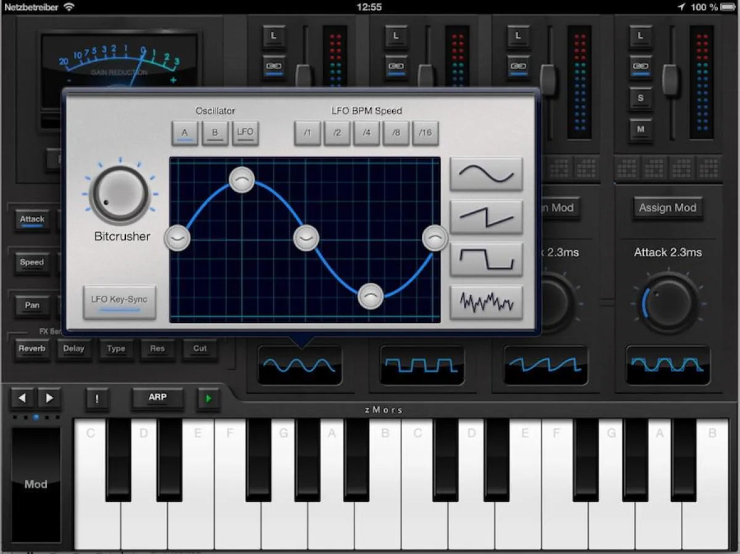Image resolution: width=740 pixels, height=554 pixels.
Task: Toggle the LFO oscillator button
Action: [245, 133]
